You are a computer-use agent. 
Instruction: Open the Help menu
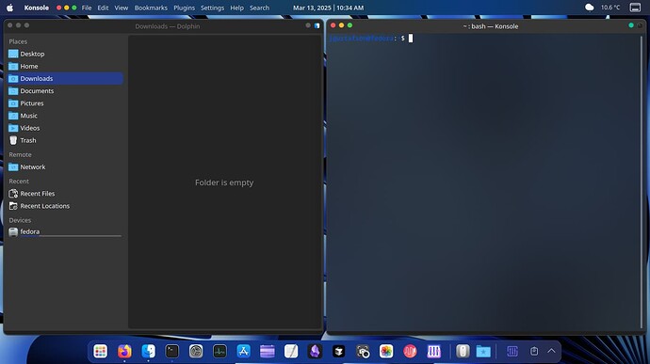click(236, 8)
